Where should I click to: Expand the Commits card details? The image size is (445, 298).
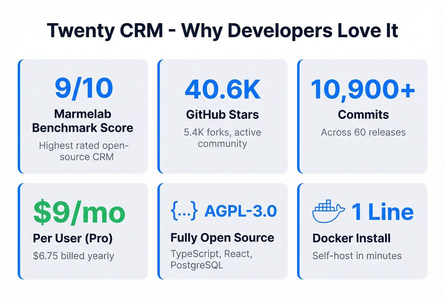coord(363,116)
